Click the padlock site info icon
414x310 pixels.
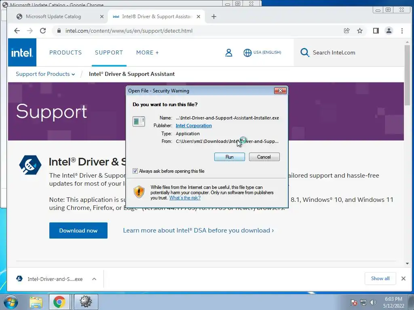coord(59,31)
